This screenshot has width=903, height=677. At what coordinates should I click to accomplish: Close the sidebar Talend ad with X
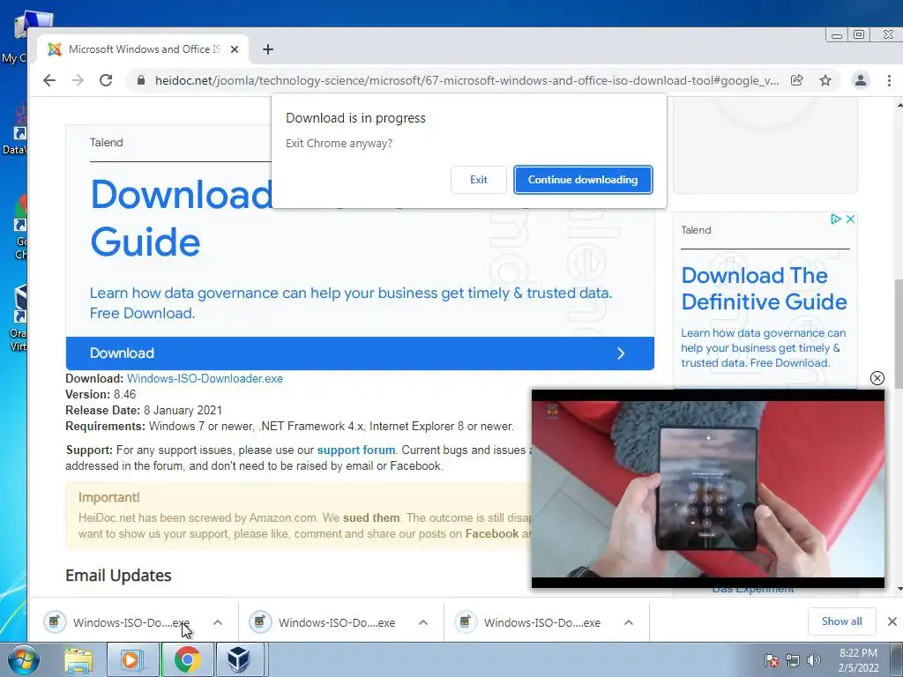[850, 219]
